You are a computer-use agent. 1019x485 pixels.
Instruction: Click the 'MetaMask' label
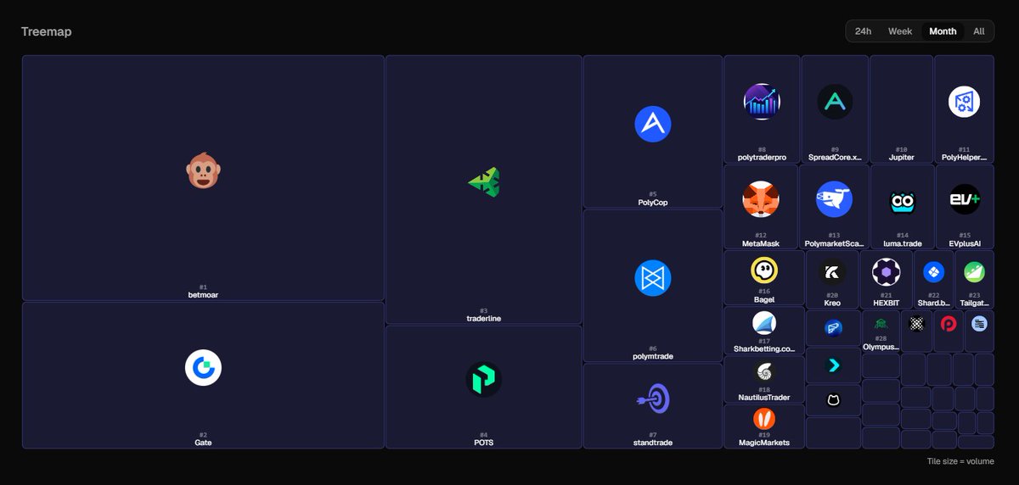point(761,243)
